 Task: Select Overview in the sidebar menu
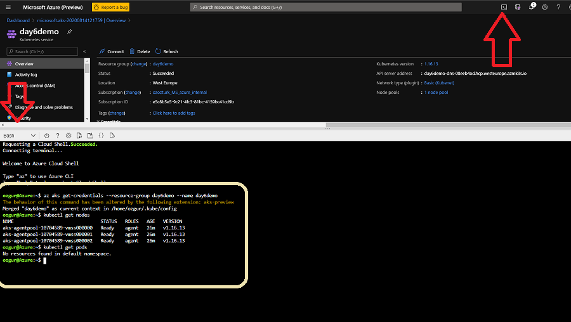[24, 64]
